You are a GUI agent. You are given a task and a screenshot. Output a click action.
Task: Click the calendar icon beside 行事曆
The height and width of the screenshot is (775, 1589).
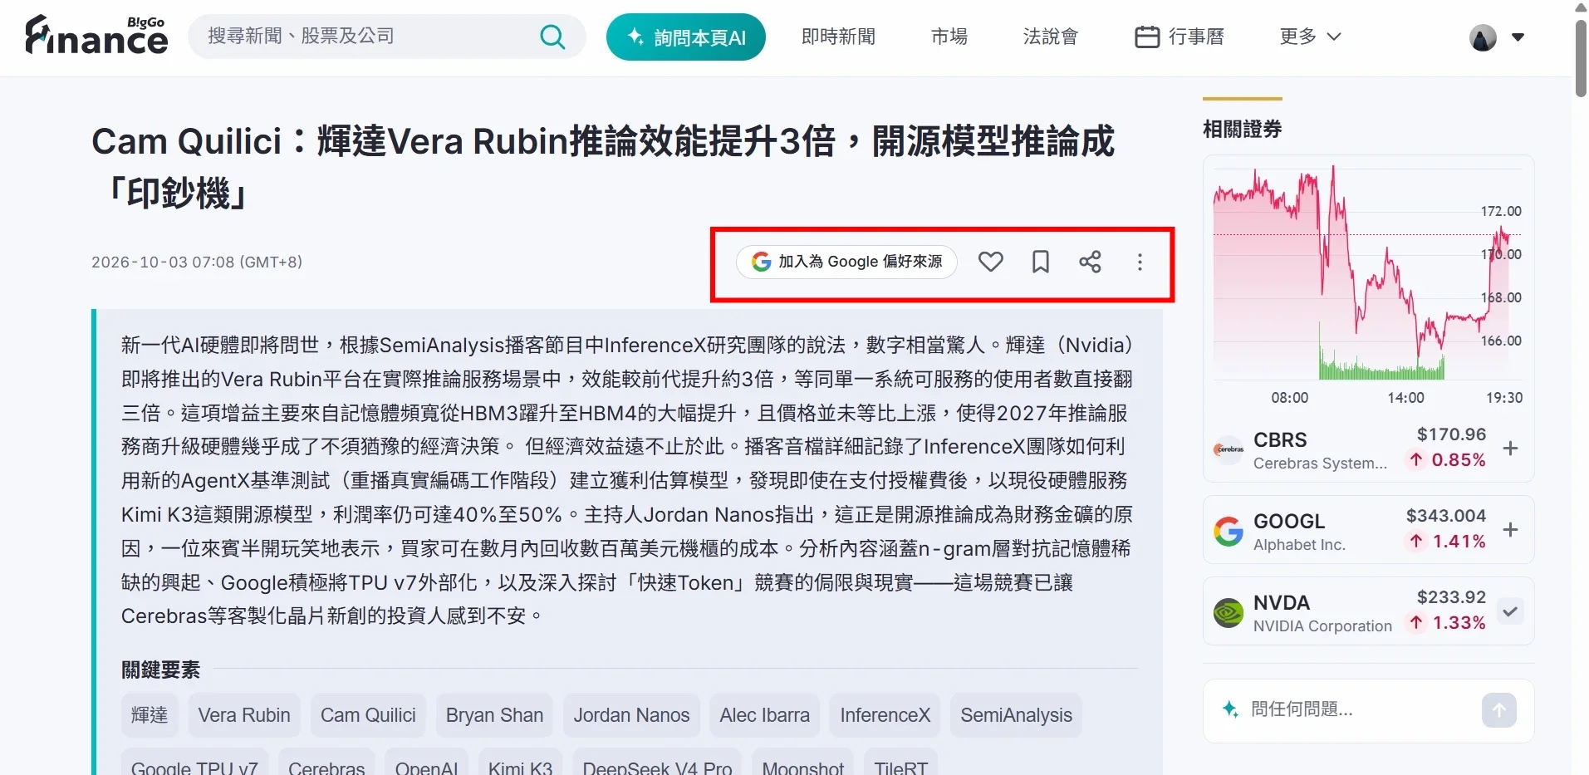pyautogui.click(x=1147, y=37)
